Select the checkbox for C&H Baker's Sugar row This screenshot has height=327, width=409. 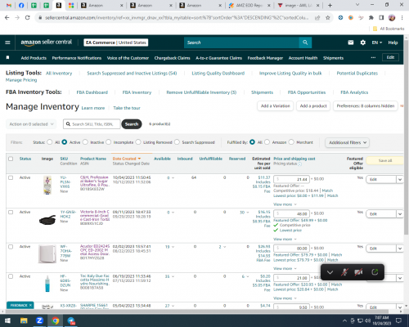pos(11,177)
